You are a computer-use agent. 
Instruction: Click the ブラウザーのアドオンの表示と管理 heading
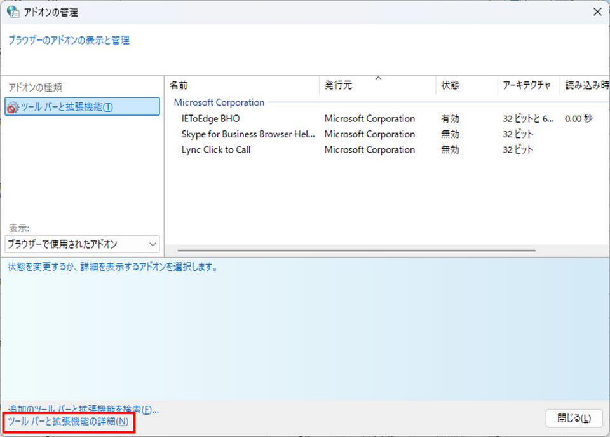[69, 40]
